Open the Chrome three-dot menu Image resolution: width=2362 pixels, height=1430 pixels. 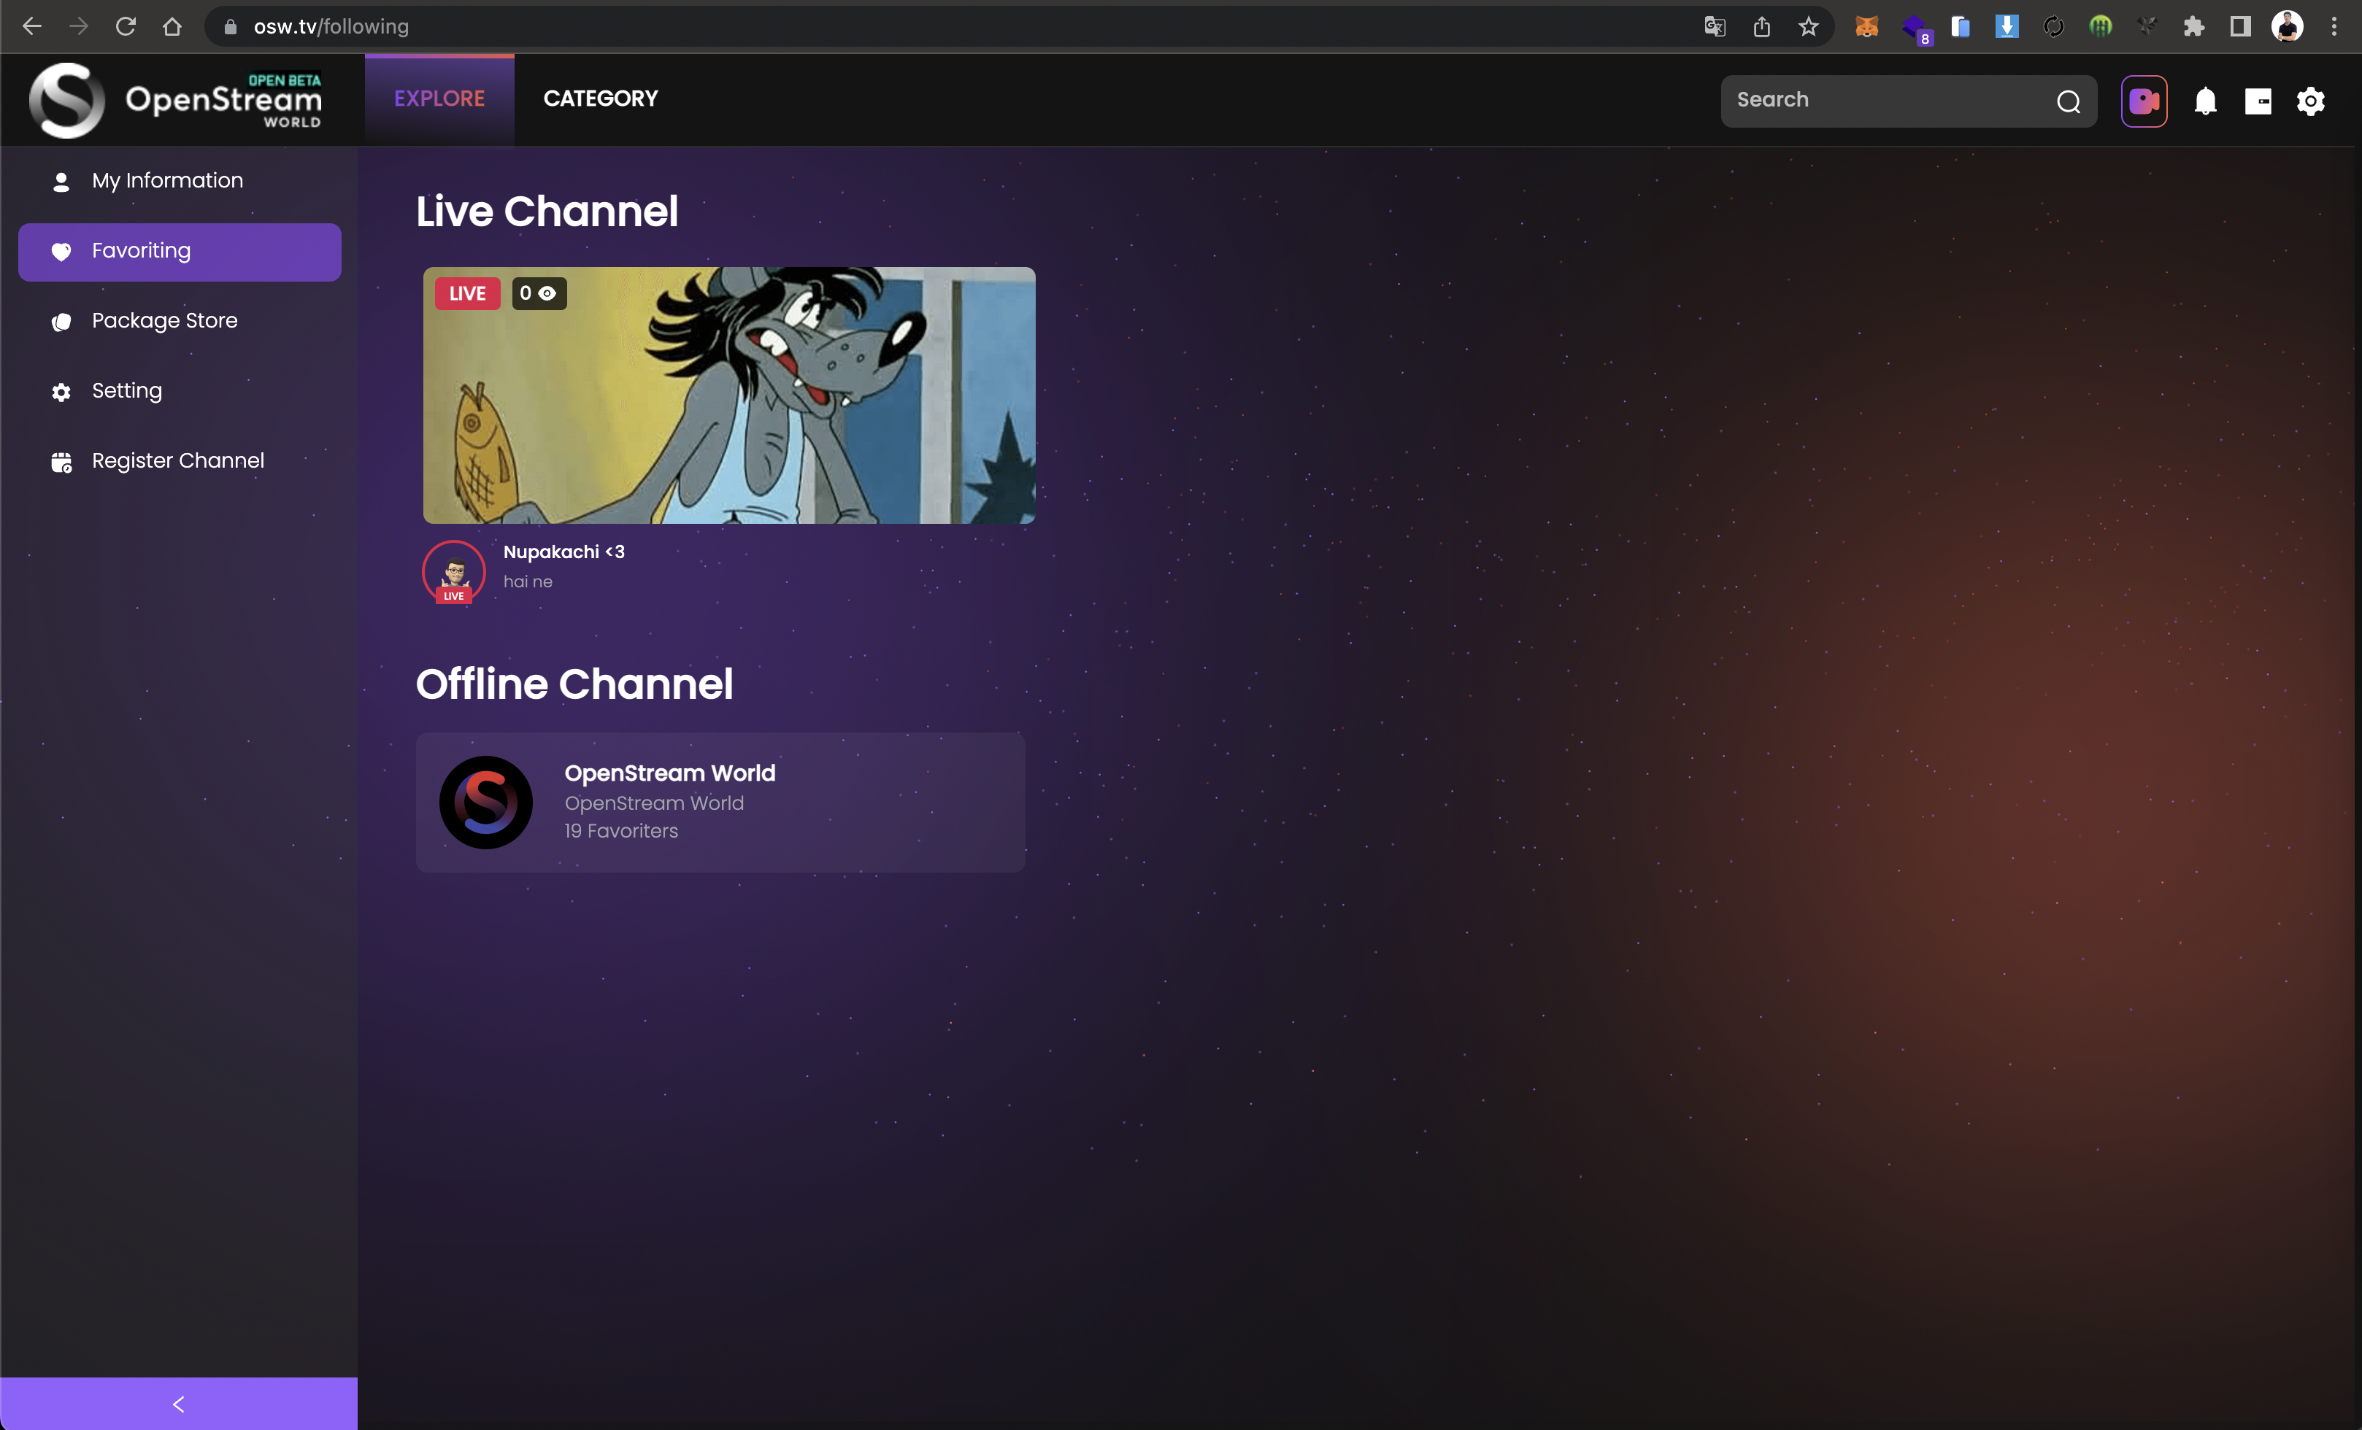click(2334, 27)
